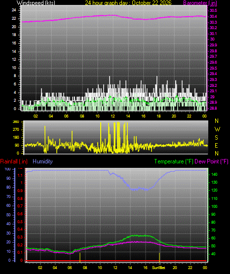
Task: Click the "Windspeed (kts)" chart title
Action: (x=36, y=2)
